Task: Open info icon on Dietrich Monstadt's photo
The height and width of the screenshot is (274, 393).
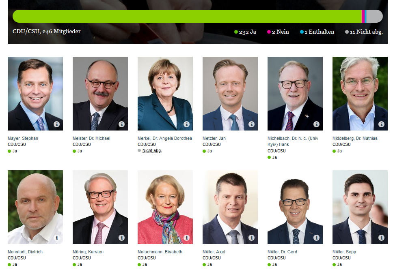Action: point(57,238)
